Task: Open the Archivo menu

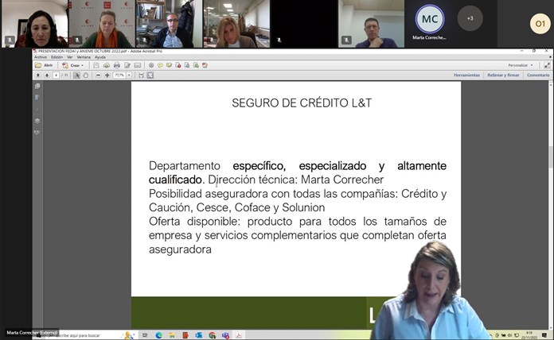Action: tap(40, 57)
